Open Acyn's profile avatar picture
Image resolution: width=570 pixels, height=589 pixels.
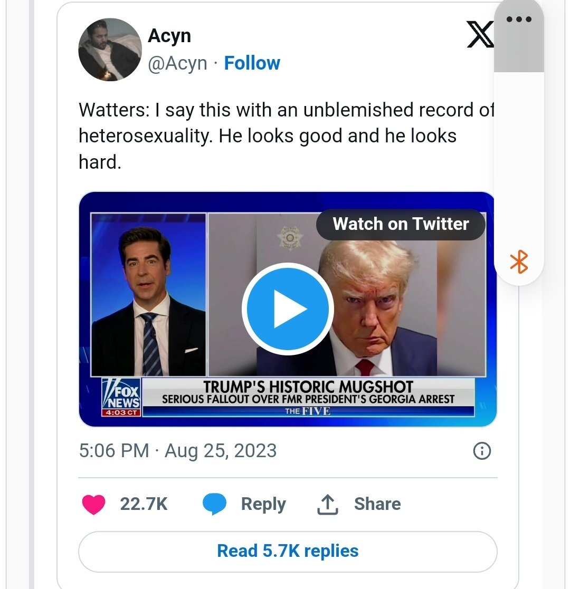[x=110, y=50]
